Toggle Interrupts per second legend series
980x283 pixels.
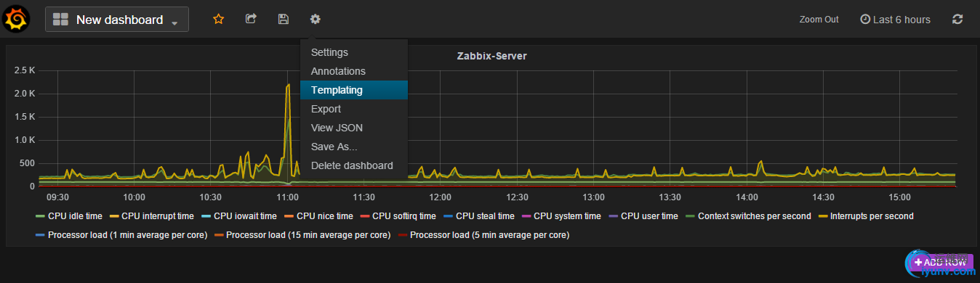(x=866, y=216)
